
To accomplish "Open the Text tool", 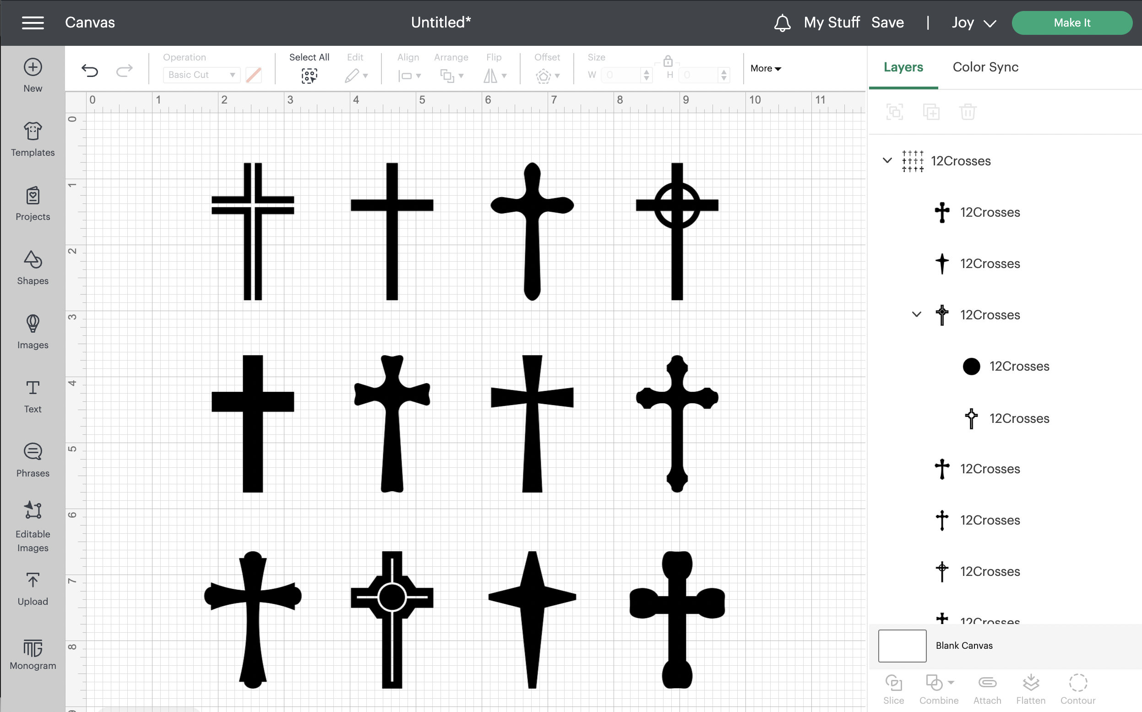I will pyautogui.click(x=32, y=395).
